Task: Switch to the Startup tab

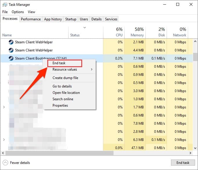Action: (x=71, y=19)
